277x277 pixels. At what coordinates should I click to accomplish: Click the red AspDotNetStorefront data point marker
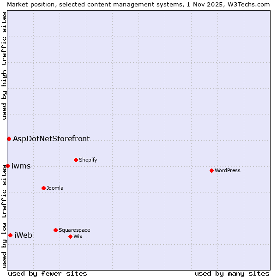click(x=9, y=138)
